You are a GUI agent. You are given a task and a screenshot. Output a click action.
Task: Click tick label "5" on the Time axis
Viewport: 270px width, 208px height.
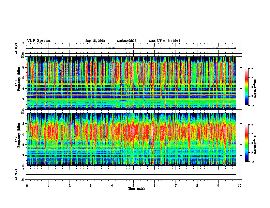coord(133,186)
